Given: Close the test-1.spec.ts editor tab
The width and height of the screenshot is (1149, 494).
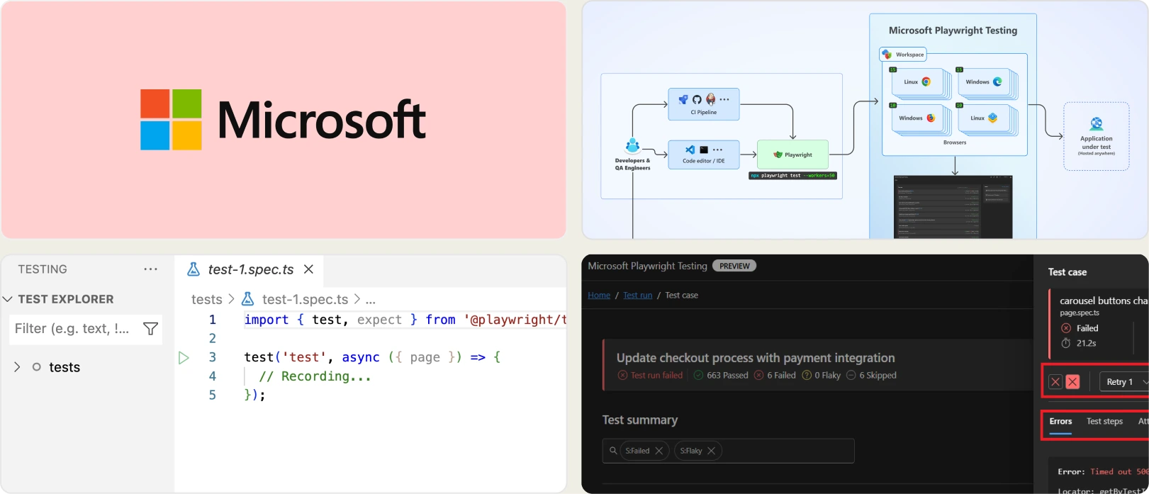Looking at the screenshot, I should (x=308, y=269).
